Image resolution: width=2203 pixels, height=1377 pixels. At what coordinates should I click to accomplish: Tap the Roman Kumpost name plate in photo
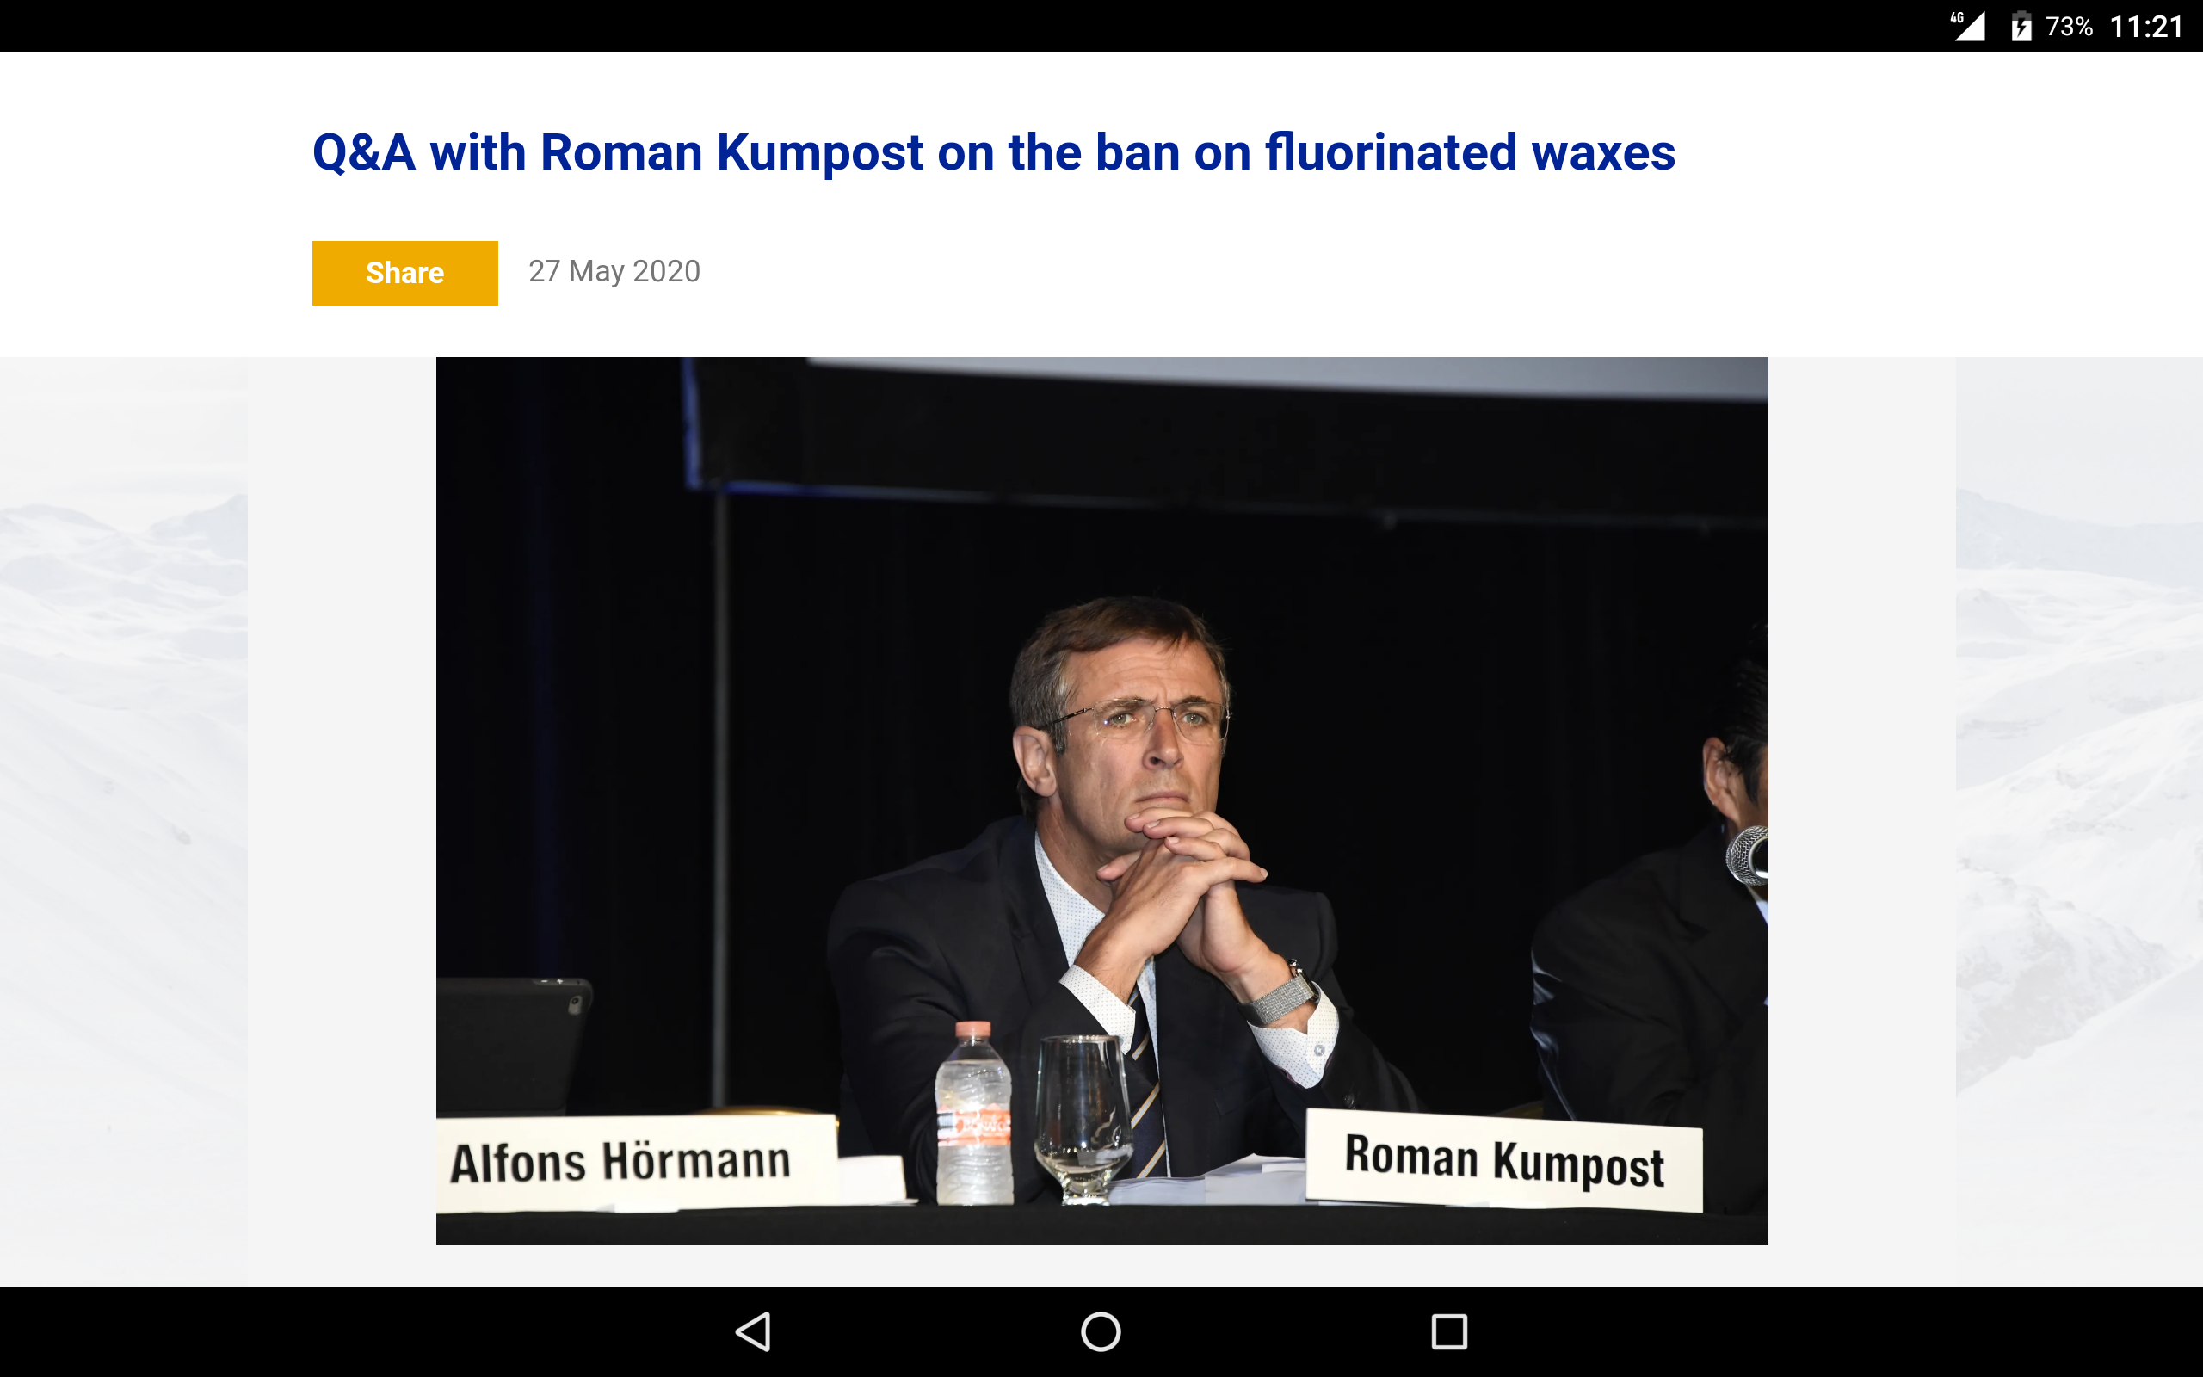point(1504,1160)
